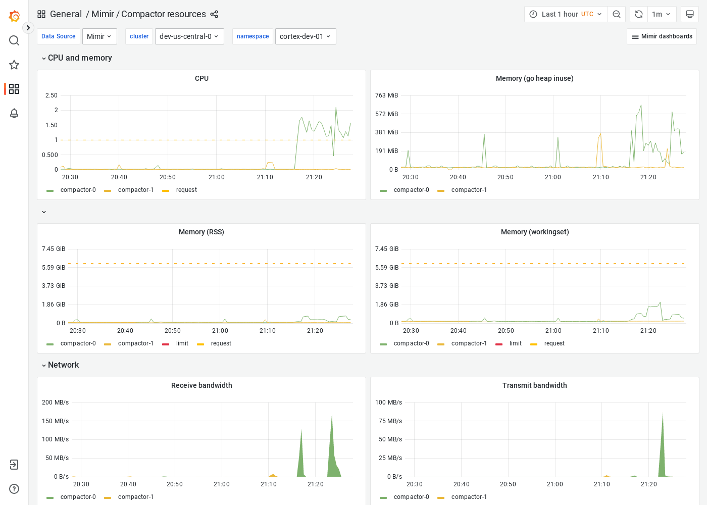Click the Data Source link
Viewport: 707px width, 505px height.
click(58, 36)
